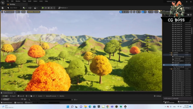Select the Scale gizmo tool
The height and width of the screenshot is (109, 193).
128,12
